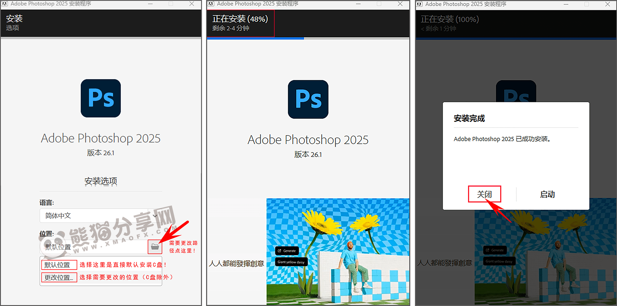
Task: Click the Adobe logo on the completion window title bar
Action: coord(419,4)
